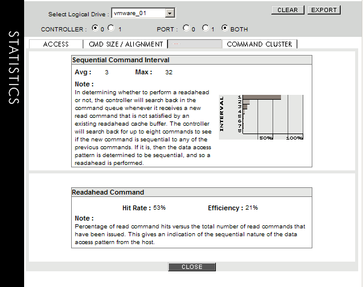This screenshot has height=287, width=363.
Task: Open the Select Logical Drive dropdown
Action: click(138, 13)
